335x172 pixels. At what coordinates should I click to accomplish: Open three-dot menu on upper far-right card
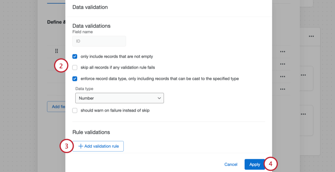[303, 75]
